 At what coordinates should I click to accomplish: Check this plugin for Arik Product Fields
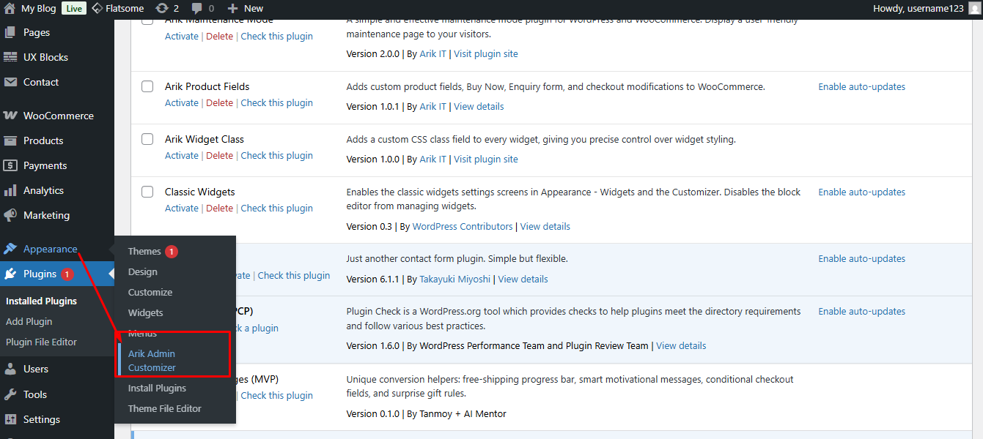pos(277,102)
